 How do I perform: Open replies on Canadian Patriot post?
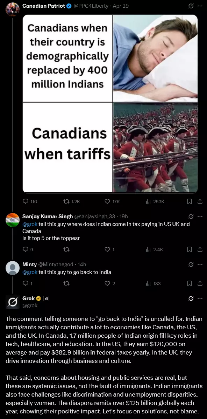(x=30, y=201)
